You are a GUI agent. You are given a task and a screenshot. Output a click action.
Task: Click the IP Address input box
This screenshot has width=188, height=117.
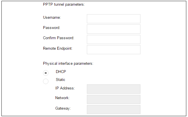click(113, 89)
